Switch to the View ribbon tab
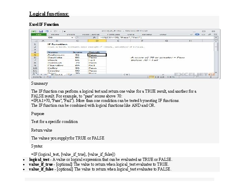Viewport: 248px width, 186px height. (x=163, y=34)
